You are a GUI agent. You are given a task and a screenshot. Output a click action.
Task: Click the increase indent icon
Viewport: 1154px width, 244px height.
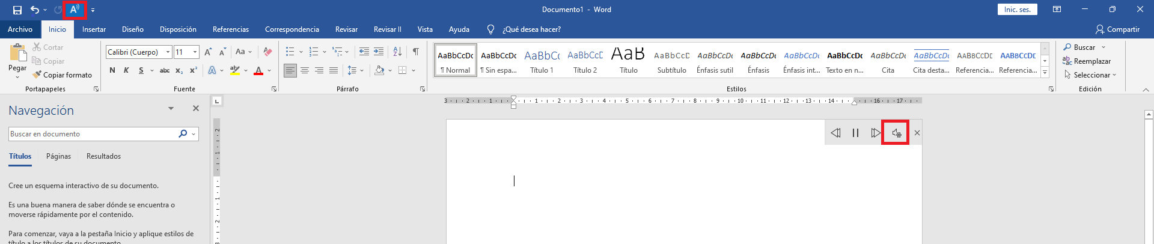(378, 52)
